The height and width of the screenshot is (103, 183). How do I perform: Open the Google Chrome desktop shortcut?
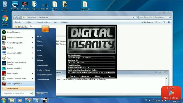(5, 20)
